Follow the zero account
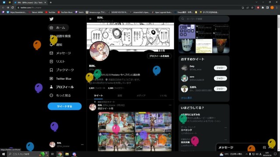This screenshot has height=157, width=280. click(220, 78)
